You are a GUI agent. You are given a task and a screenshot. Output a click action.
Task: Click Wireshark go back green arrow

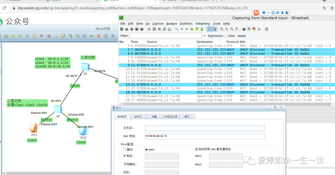pos(182,29)
